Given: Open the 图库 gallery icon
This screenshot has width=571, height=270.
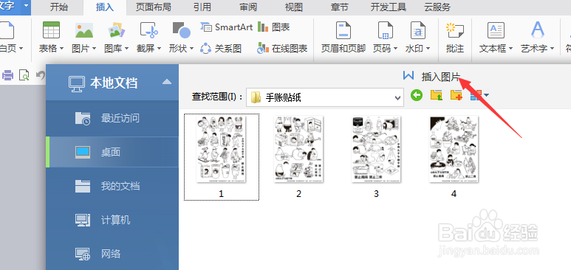Looking at the screenshot, I should 117,30.
